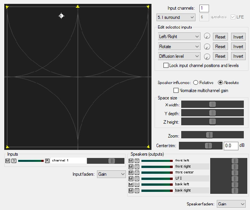
Task: Invert the Diffusion level parameter
Action: pyautogui.click(x=238, y=56)
